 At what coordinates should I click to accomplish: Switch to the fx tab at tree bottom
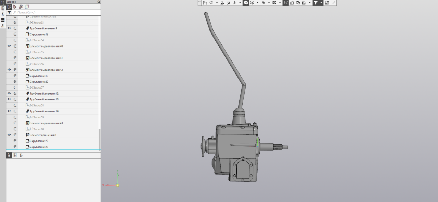tap(21, 155)
